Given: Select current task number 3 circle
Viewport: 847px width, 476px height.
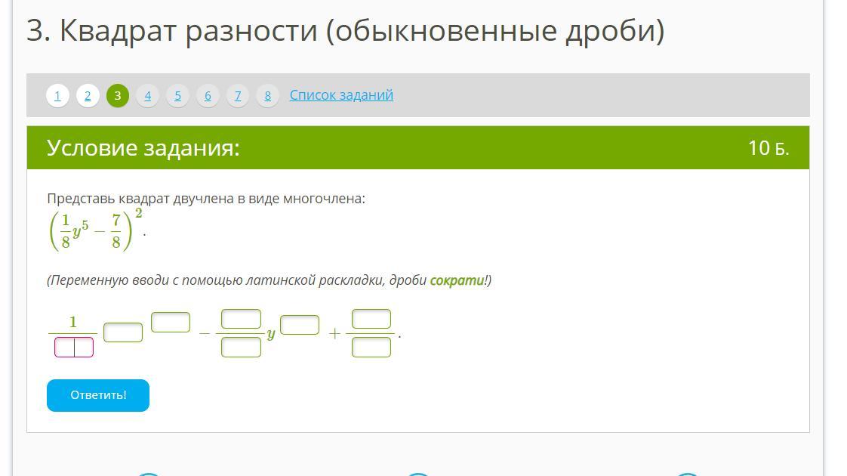Looking at the screenshot, I should [x=118, y=96].
